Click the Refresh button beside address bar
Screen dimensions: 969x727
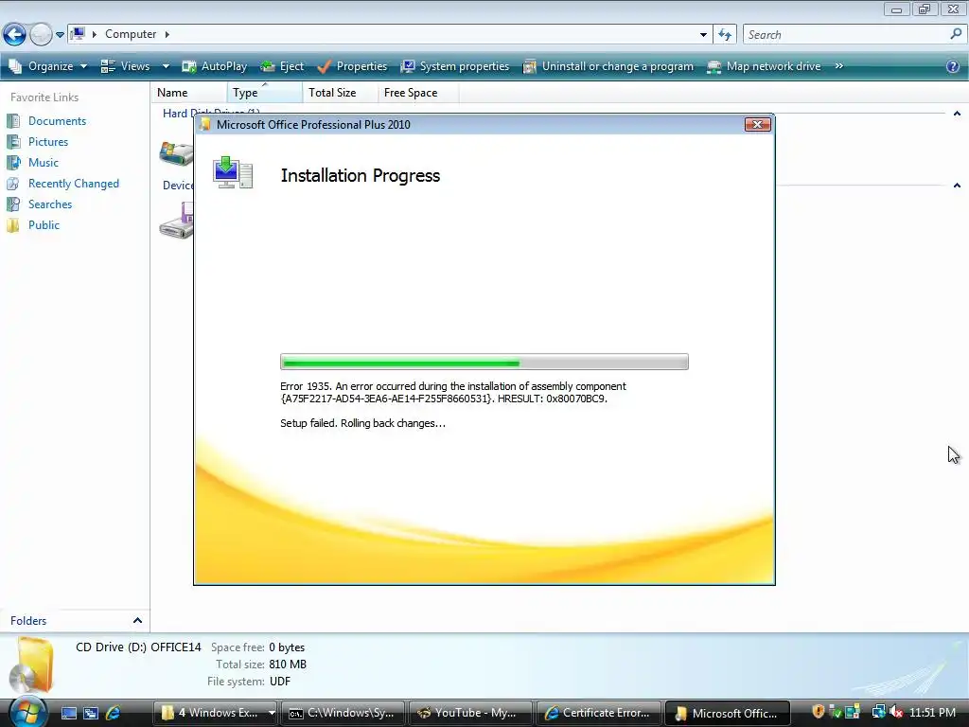[x=725, y=35]
